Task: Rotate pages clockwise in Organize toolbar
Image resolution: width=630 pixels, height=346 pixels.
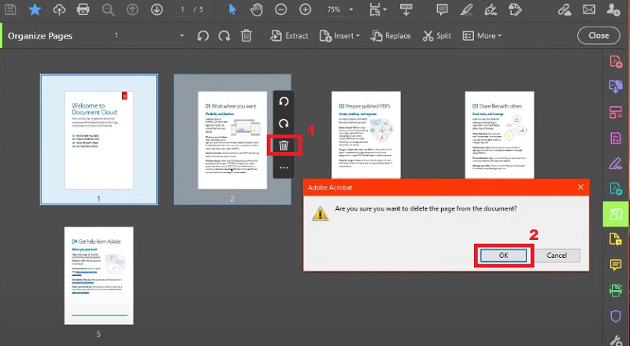Action: point(224,35)
